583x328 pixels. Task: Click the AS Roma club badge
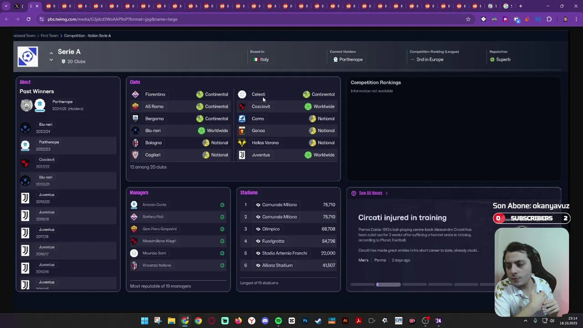[x=135, y=107]
